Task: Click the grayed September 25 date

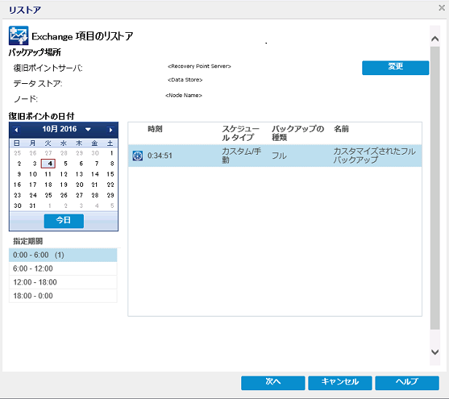Action: tap(17, 153)
